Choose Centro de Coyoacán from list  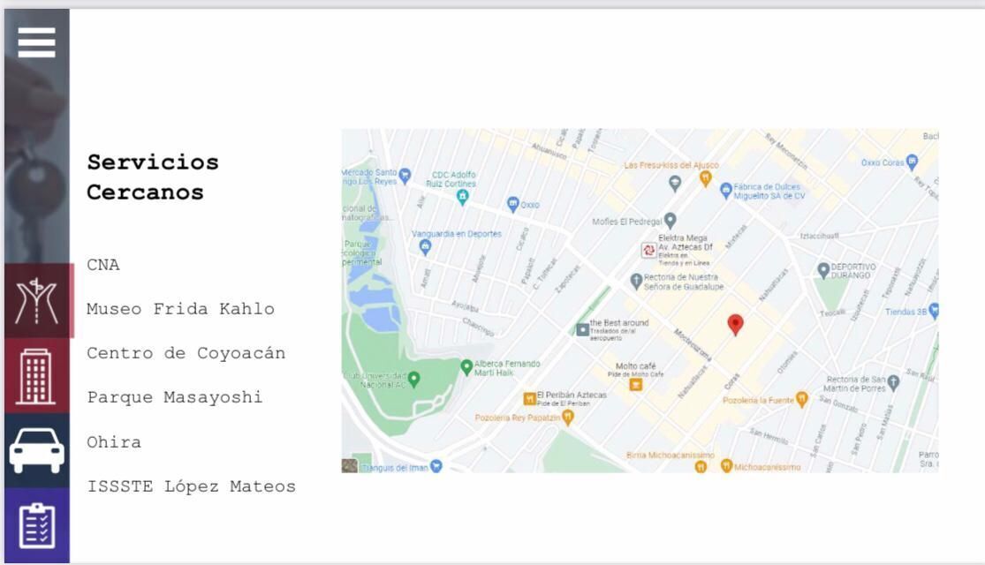(186, 353)
